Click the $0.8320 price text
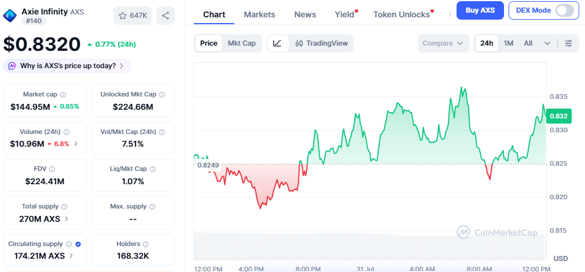Image resolution: width=585 pixels, height=272 pixels. point(42,44)
